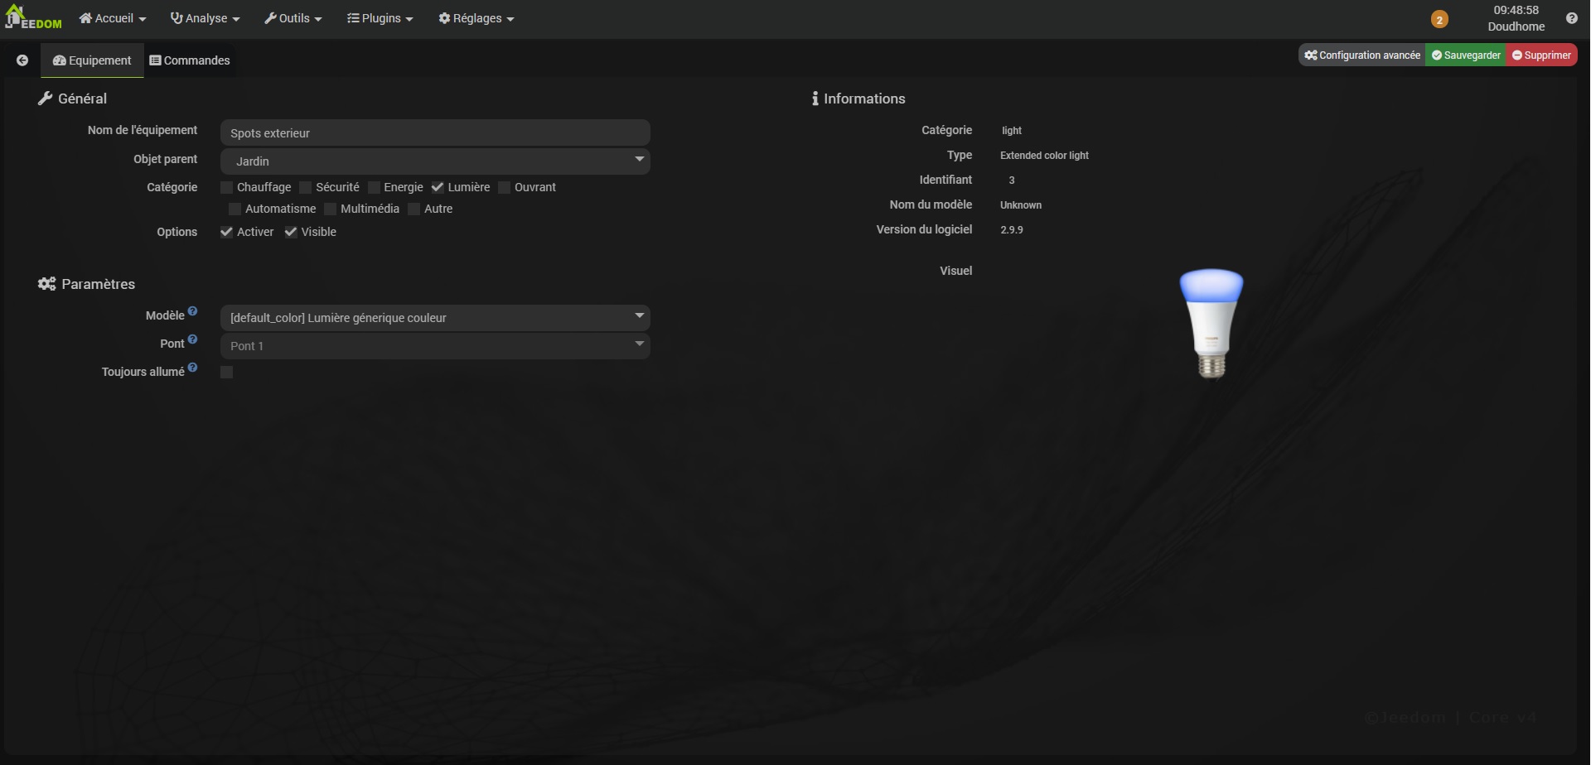This screenshot has width=1591, height=765.
Task: Uncheck the Activer option
Action: 226,232
